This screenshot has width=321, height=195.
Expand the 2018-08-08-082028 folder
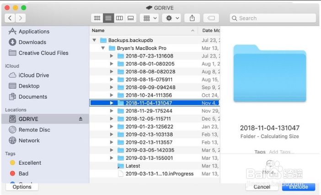pyautogui.click(x=112, y=71)
